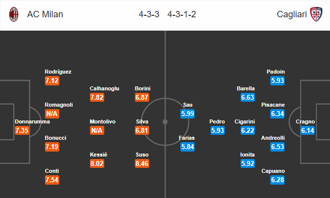Screen dimensions: 330x198
Task: Select Suso's 8.46 rating badge
Action: pyautogui.click(x=142, y=163)
